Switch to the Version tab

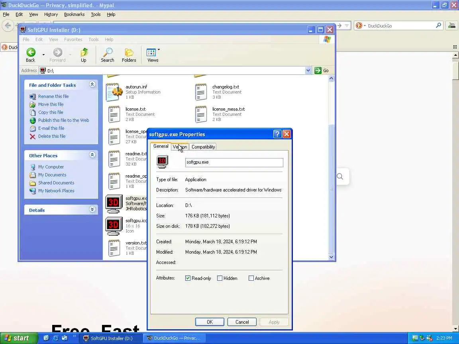coord(180,147)
